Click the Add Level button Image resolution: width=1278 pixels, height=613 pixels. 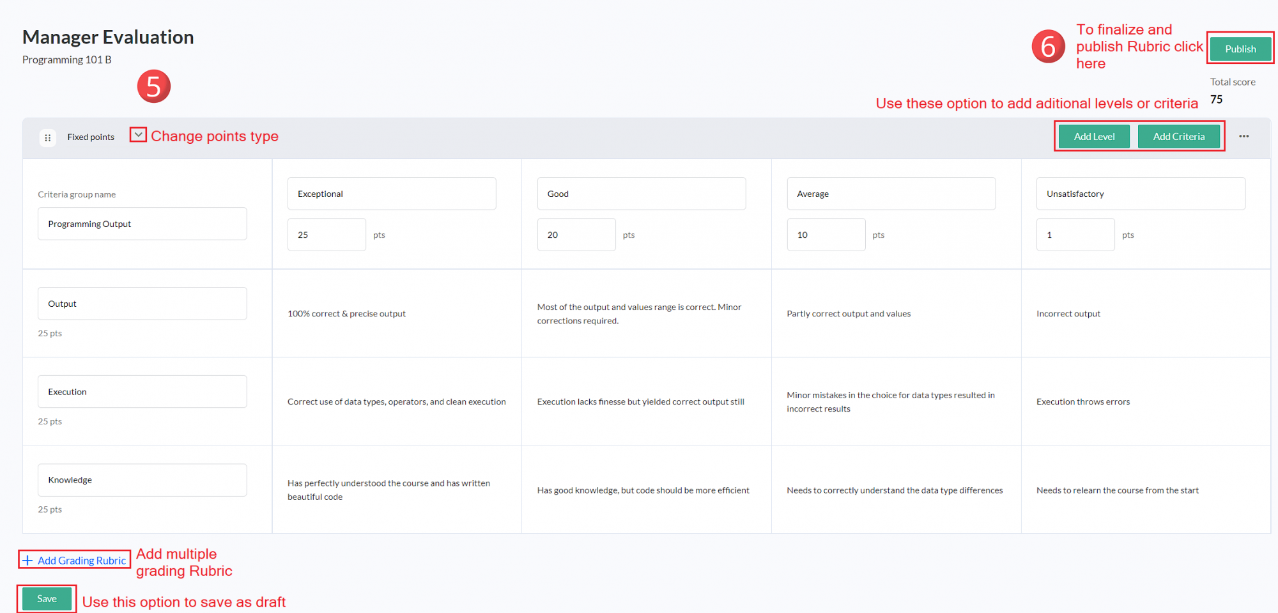click(x=1094, y=136)
